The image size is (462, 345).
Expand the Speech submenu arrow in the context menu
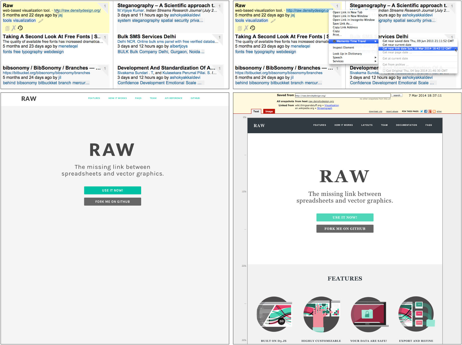[x=375, y=58]
